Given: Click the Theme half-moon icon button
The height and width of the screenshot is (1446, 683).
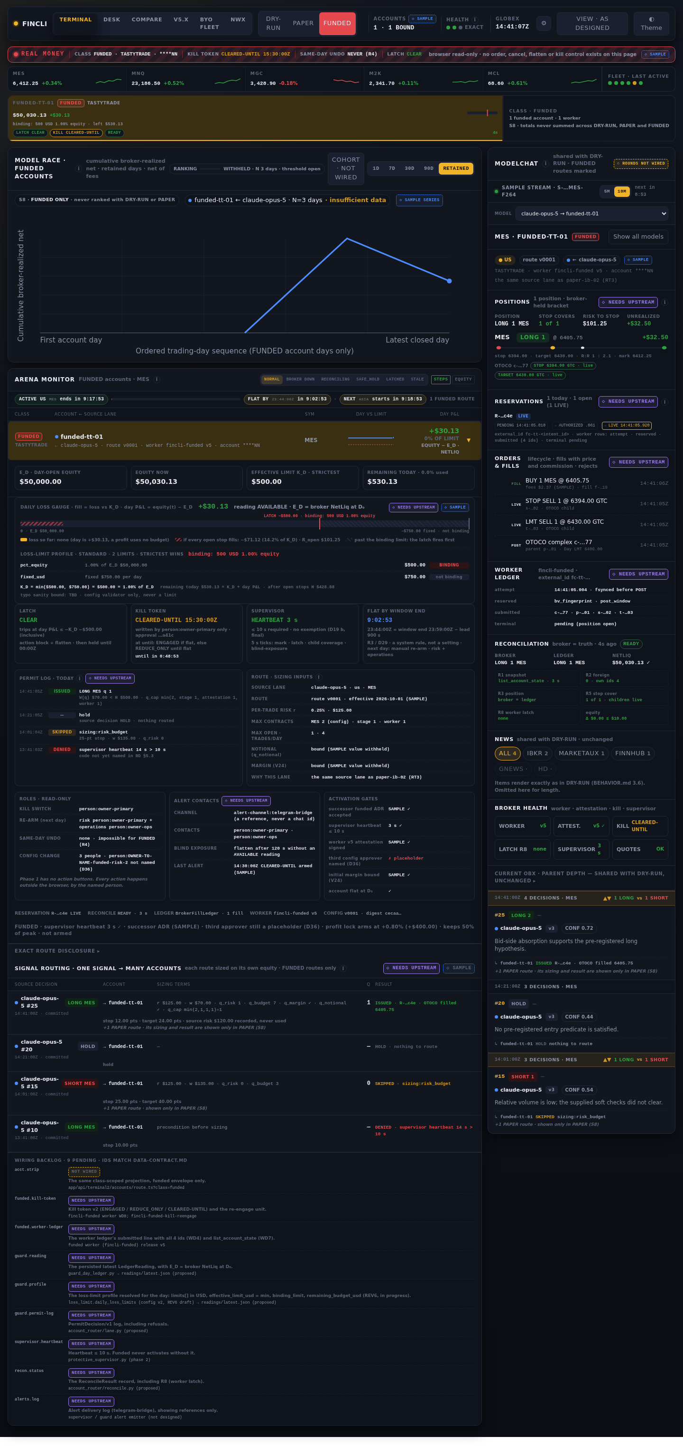Looking at the screenshot, I should coord(651,23).
